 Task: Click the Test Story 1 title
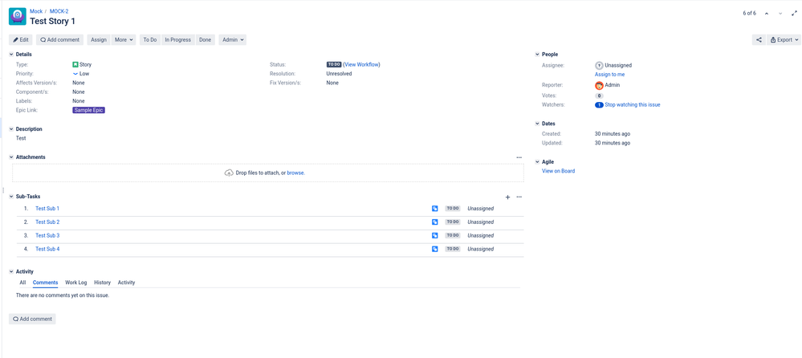[53, 22]
